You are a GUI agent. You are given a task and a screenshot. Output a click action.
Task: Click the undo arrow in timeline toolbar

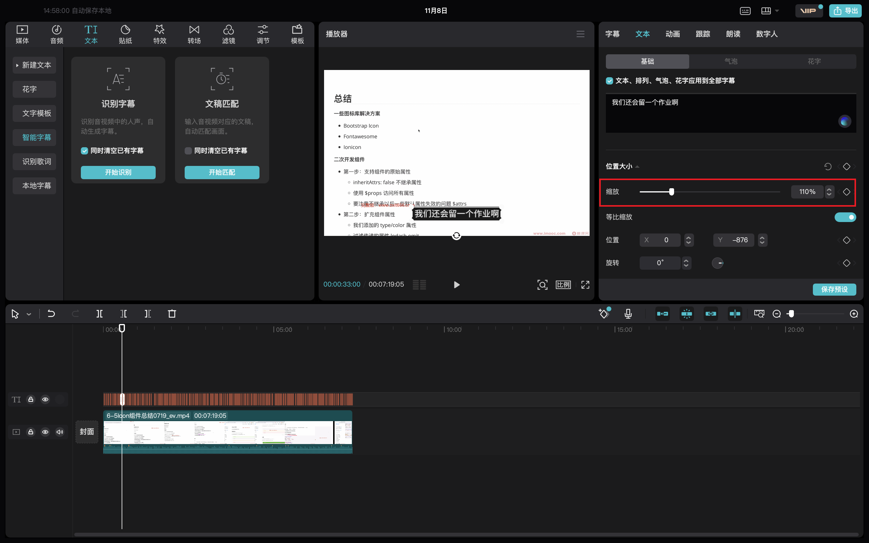(x=51, y=314)
